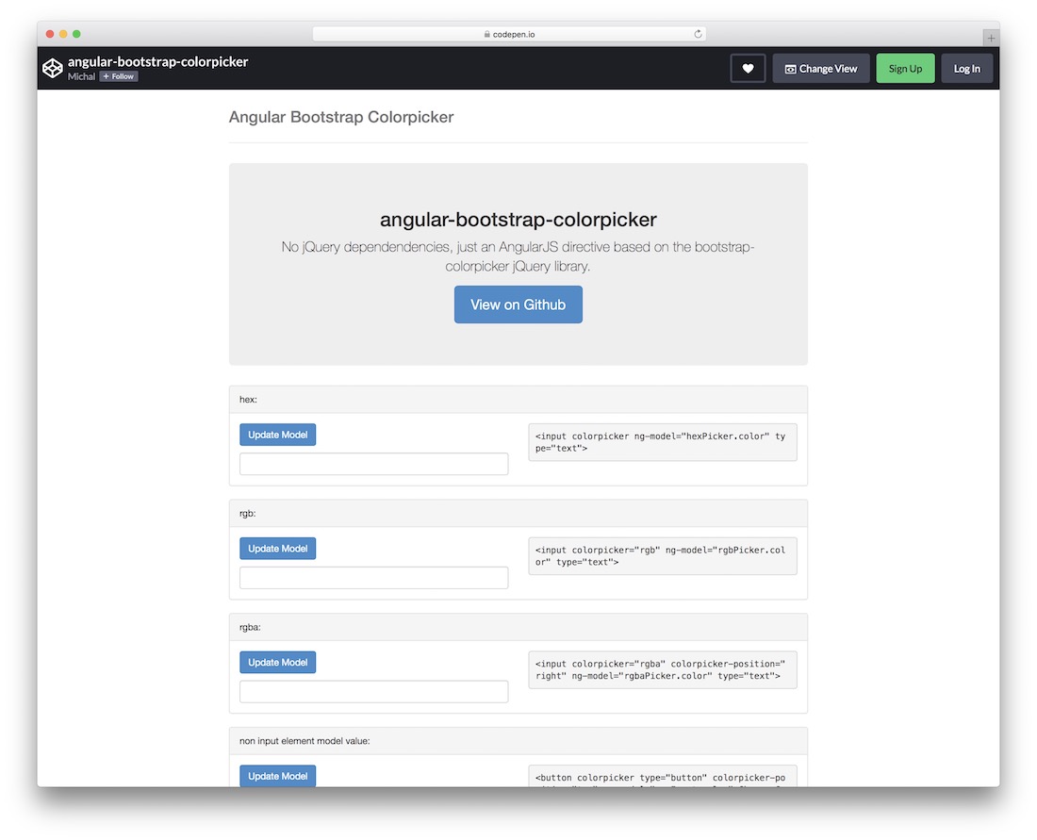Click the plus icon on the Follow button
This screenshot has height=840, width=1037.
click(x=106, y=76)
